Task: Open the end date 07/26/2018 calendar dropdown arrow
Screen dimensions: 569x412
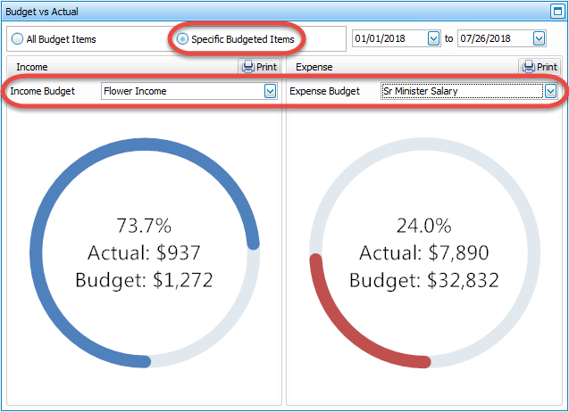Action: pos(539,39)
